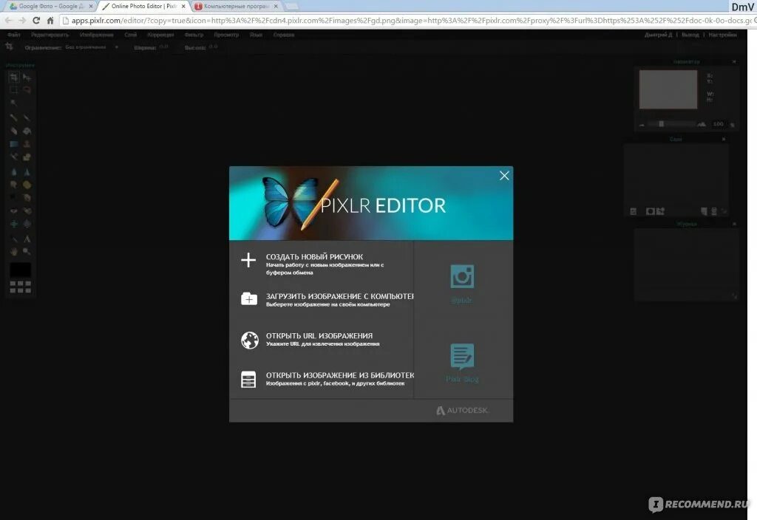Select the Red Eye Reduction tool
Viewport: 757px width, 520px height.
coord(13,211)
